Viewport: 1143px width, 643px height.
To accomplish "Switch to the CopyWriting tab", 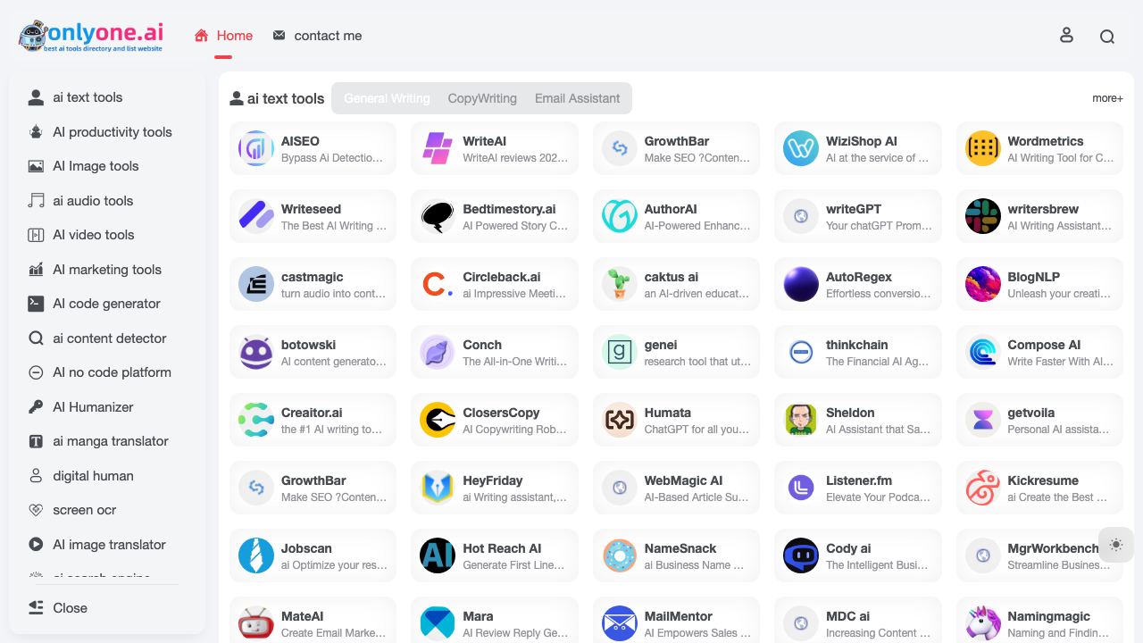I will coord(482,98).
